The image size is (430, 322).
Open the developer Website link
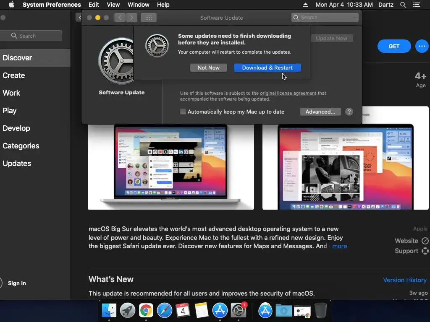(x=412, y=241)
